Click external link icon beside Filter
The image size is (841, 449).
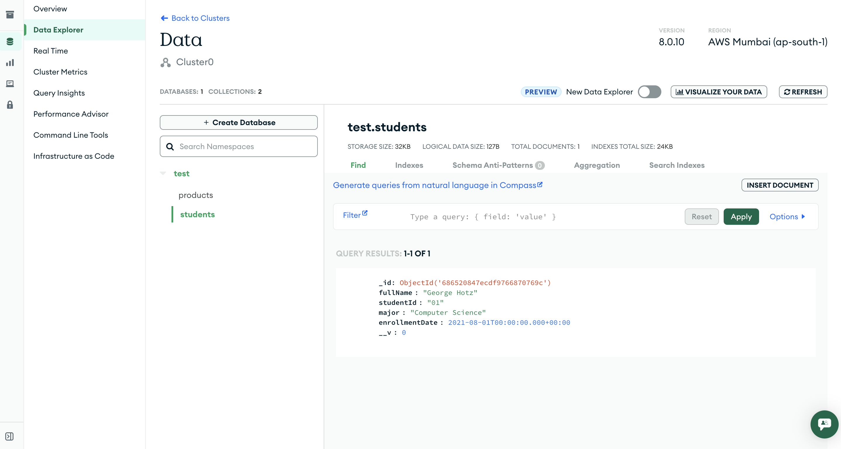365,213
